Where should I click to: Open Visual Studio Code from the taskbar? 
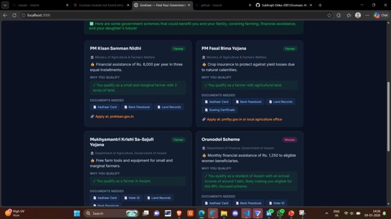(x=246, y=213)
